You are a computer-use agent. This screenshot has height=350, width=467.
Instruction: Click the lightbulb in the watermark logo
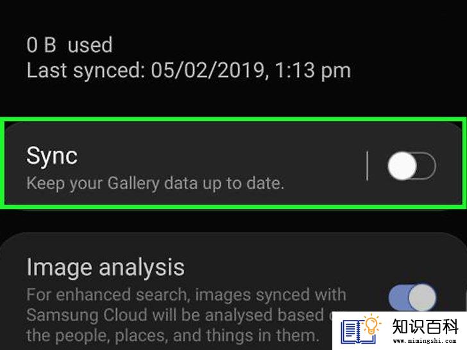click(371, 325)
